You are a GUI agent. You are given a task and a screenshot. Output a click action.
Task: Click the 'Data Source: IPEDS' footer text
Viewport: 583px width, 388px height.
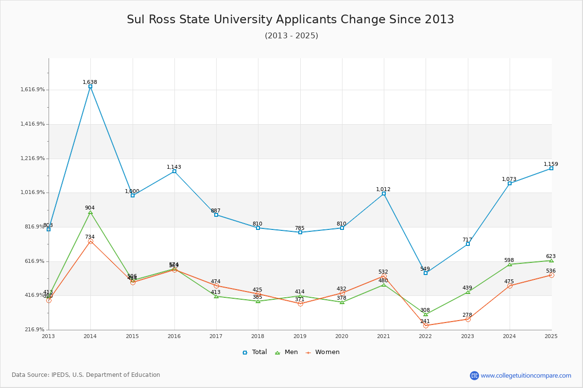(x=86, y=375)
